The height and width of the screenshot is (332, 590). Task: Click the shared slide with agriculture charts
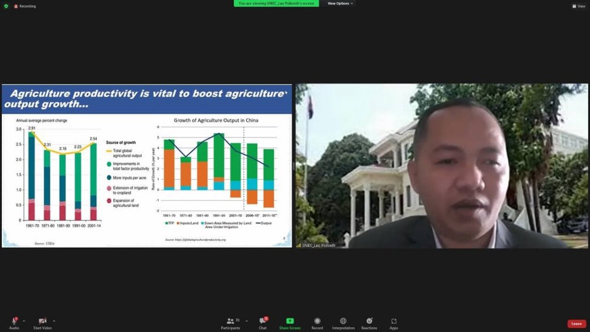(x=146, y=165)
